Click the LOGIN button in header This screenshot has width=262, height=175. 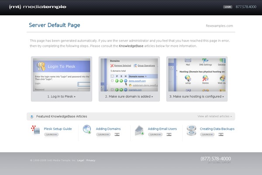[x=228, y=7]
